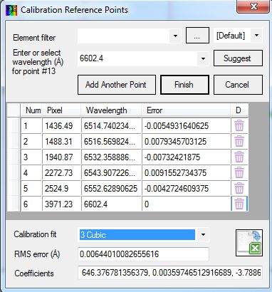The width and height of the screenshot is (272, 292).
Task: Click the Num column header
Action: coord(31,110)
